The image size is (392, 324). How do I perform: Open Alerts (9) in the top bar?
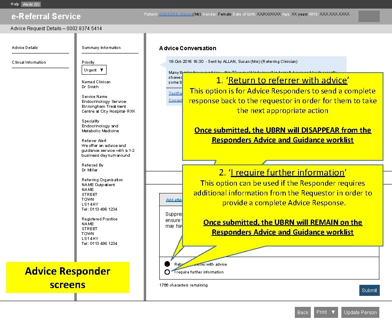click(31, 4)
